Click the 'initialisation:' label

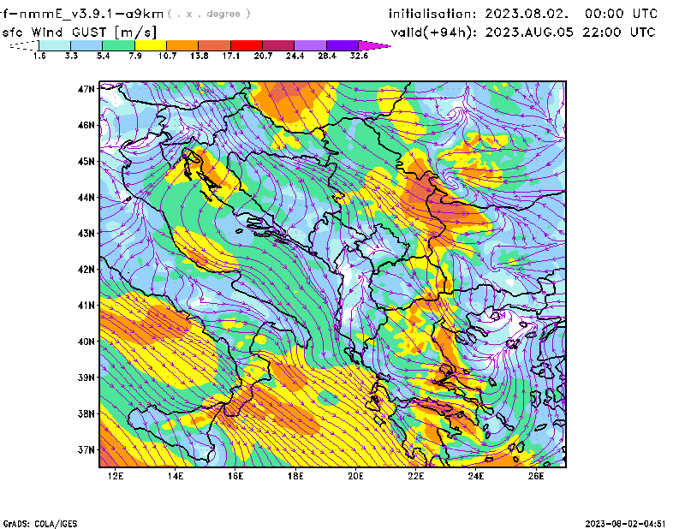coord(432,14)
